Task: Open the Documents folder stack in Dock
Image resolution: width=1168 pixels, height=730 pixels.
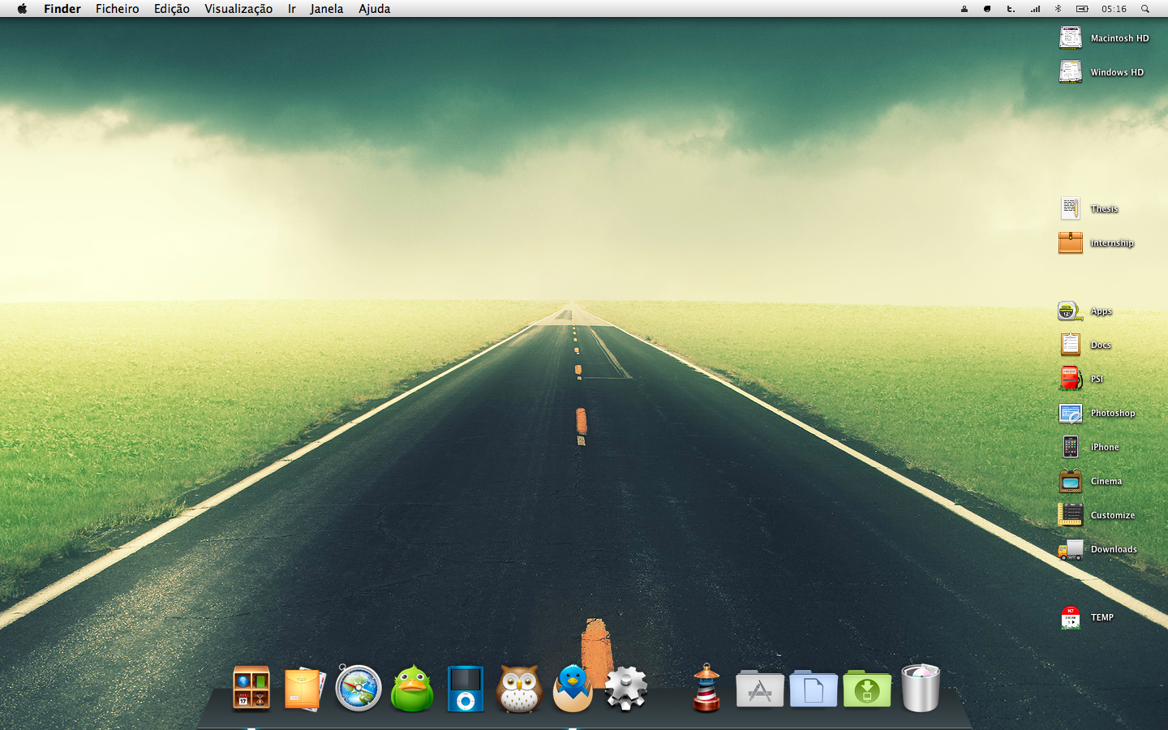Action: click(814, 689)
